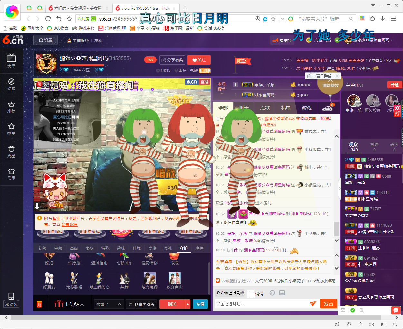Switch to the 管理 audience tab
Screen dimensions: 403x329
coord(374,147)
